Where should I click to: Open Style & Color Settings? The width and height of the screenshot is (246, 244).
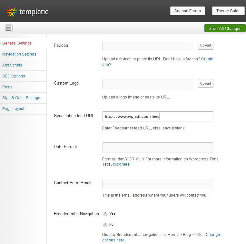tap(21, 98)
